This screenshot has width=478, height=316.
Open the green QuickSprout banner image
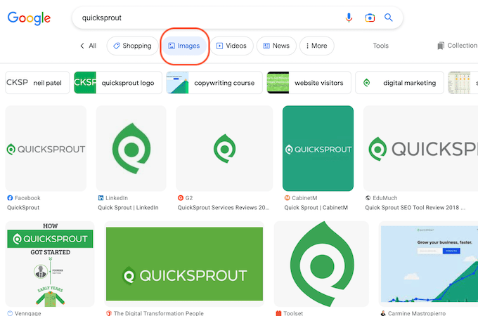[x=184, y=264]
